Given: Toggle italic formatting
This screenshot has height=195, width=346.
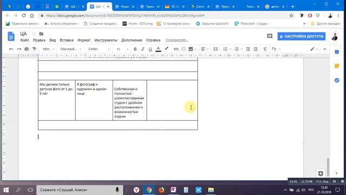Looking at the screenshot, I should point(143,49).
